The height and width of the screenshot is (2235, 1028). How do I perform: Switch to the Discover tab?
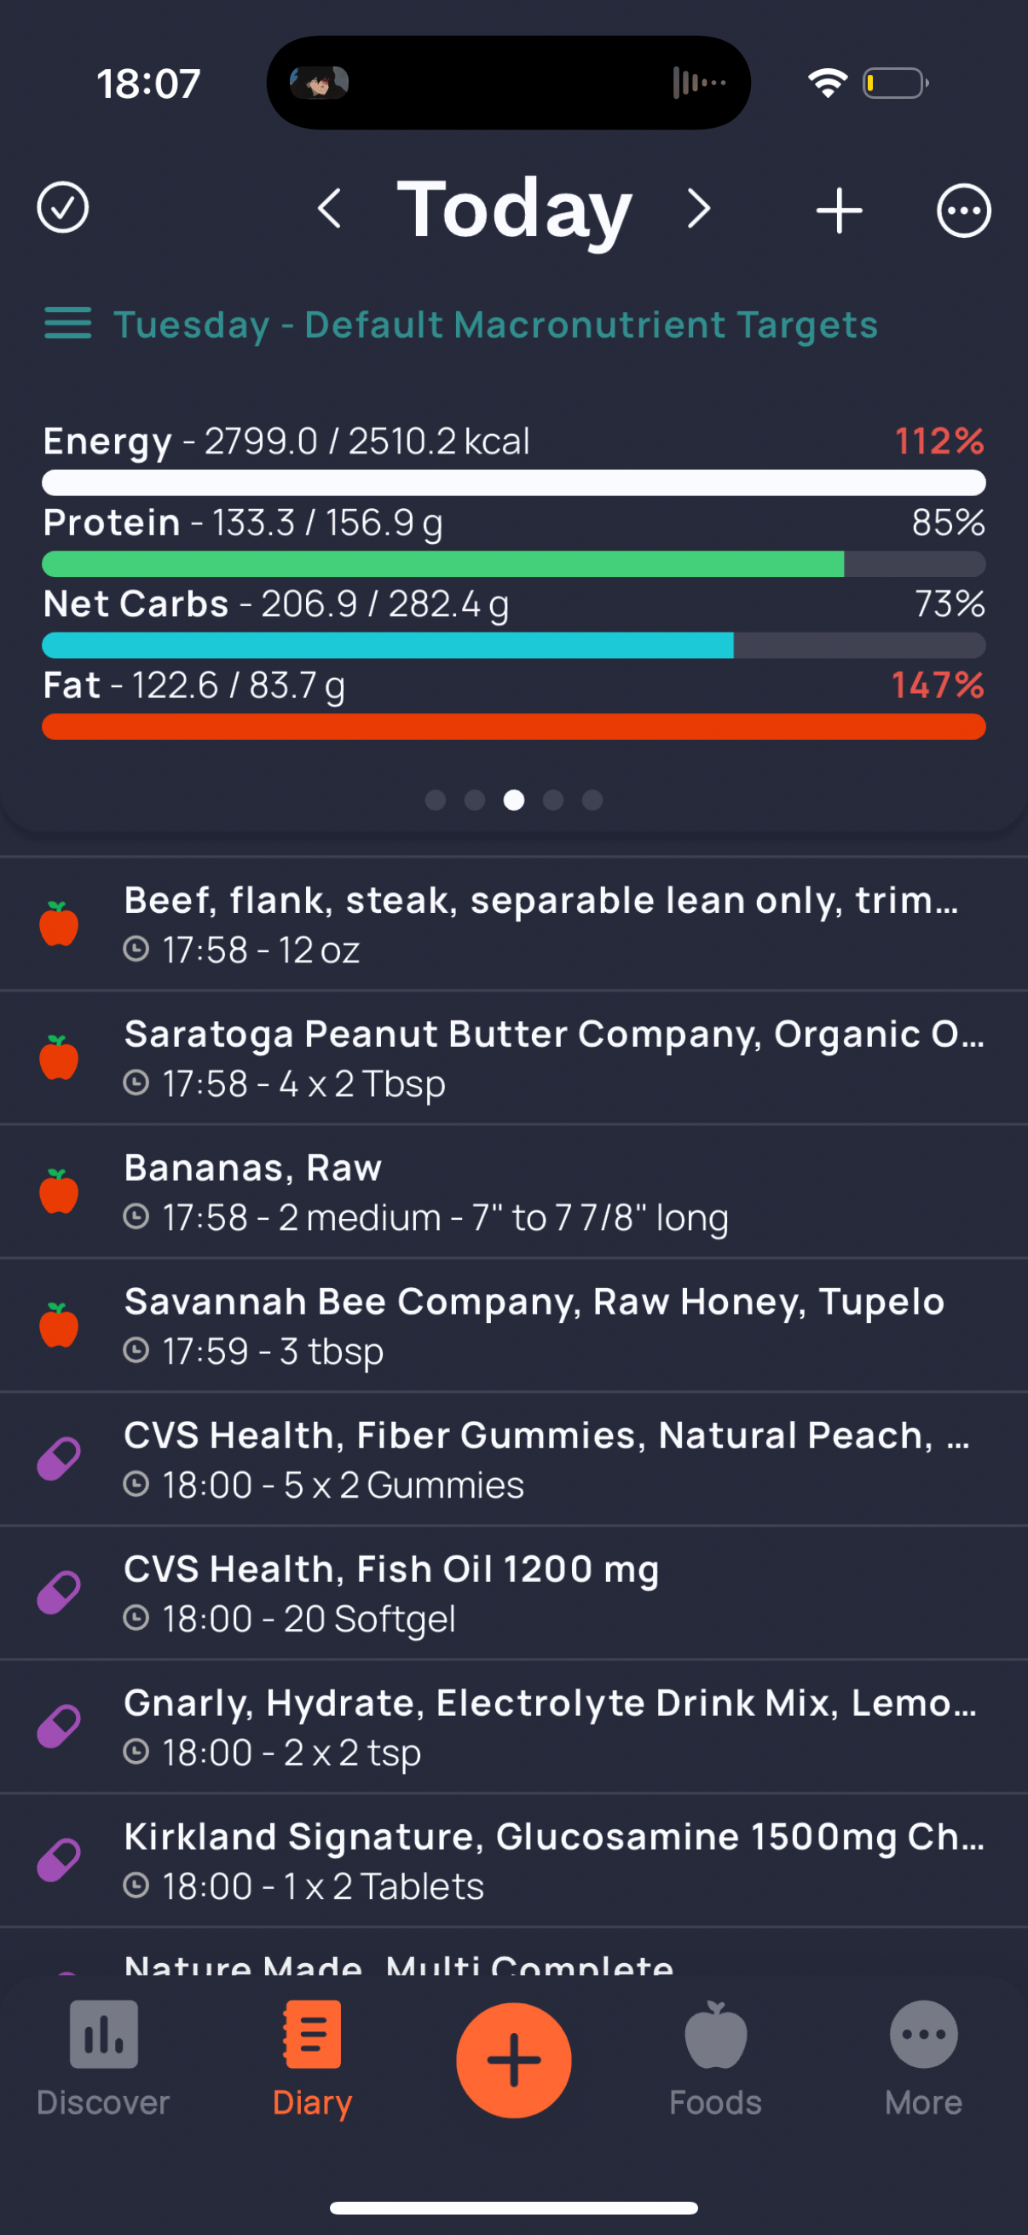[103, 2059]
